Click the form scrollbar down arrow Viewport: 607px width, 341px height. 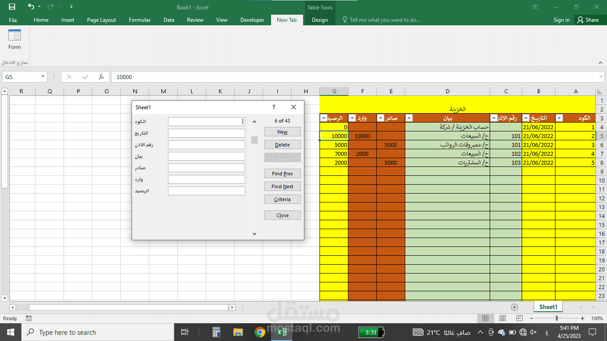click(254, 234)
